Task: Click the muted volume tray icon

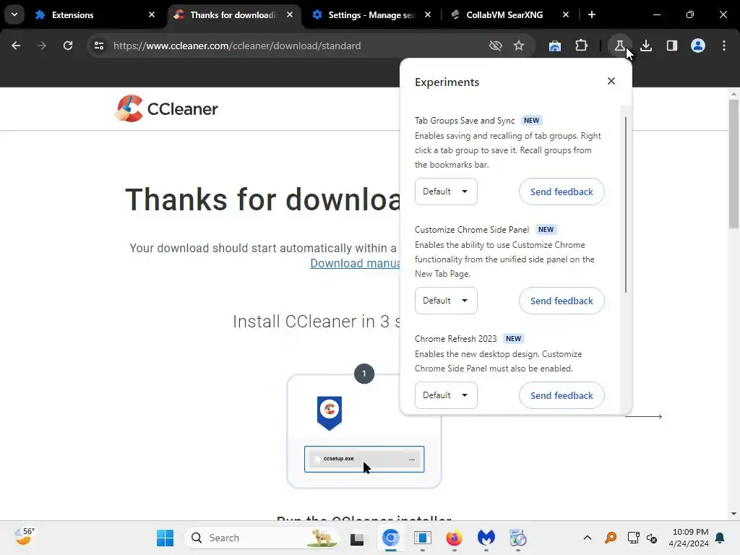Action: coord(653,538)
